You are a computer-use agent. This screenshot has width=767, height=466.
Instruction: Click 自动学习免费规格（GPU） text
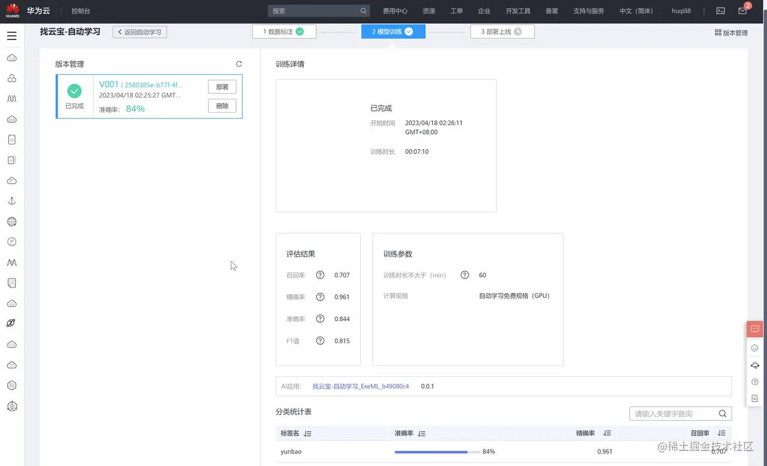pos(515,296)
